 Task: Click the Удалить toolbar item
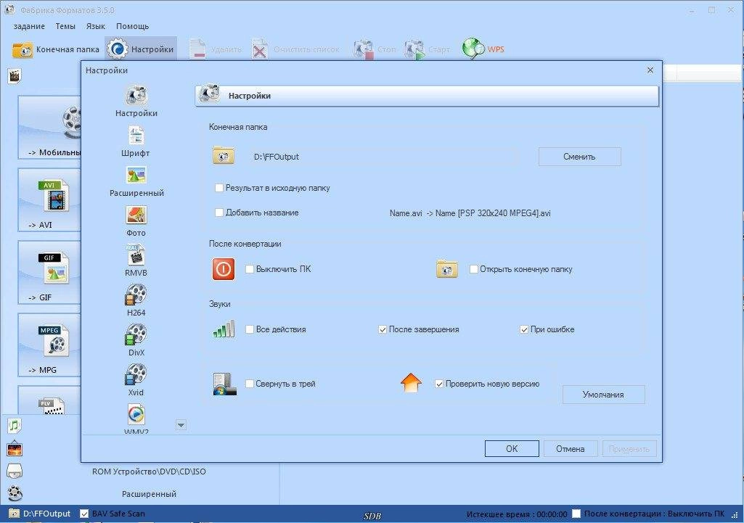[216, 49]
